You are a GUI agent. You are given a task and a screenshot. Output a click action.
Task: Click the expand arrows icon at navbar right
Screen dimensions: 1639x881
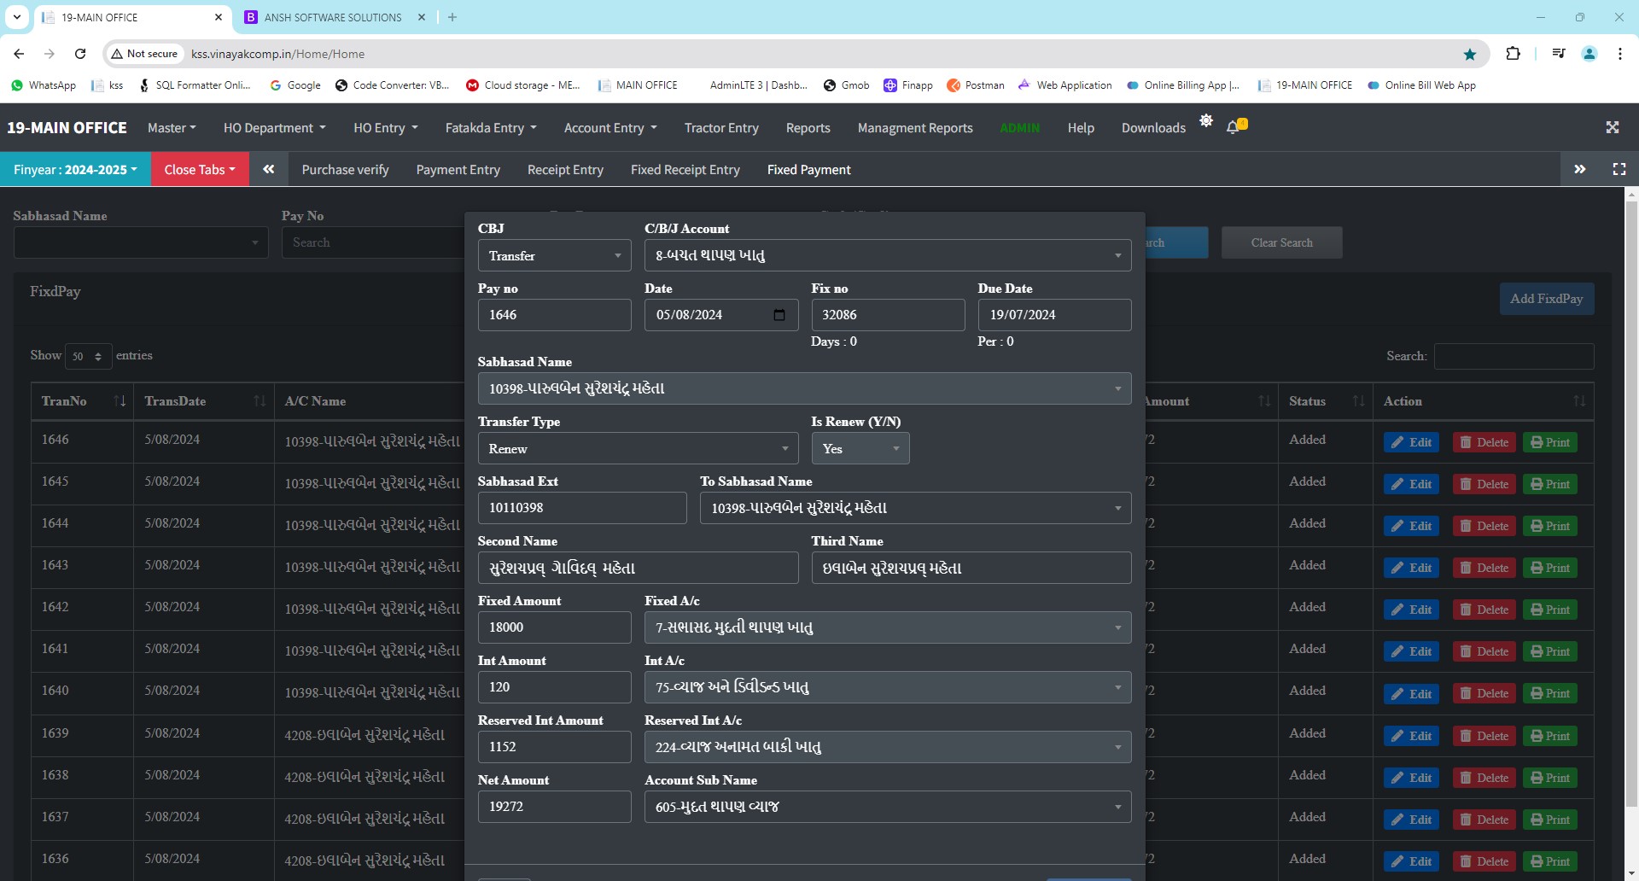click(x=1612, y=127)
